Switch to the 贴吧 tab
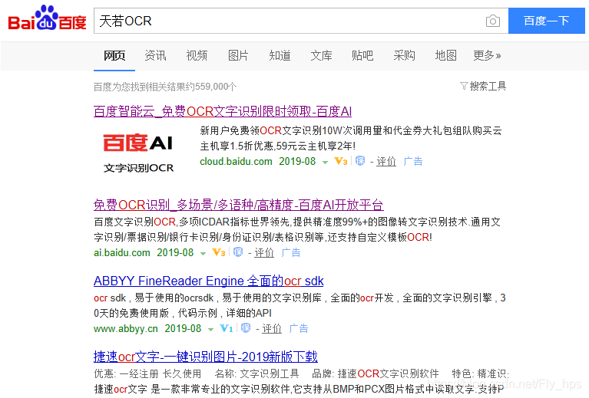 coord(362,55)
